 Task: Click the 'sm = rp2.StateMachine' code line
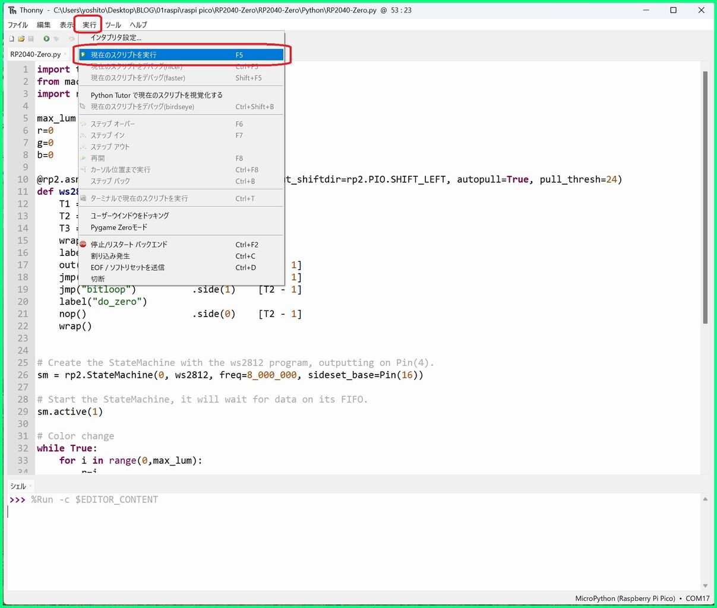[230, 375]
